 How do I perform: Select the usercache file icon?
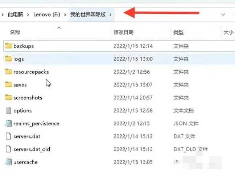(x=9, y=162)
